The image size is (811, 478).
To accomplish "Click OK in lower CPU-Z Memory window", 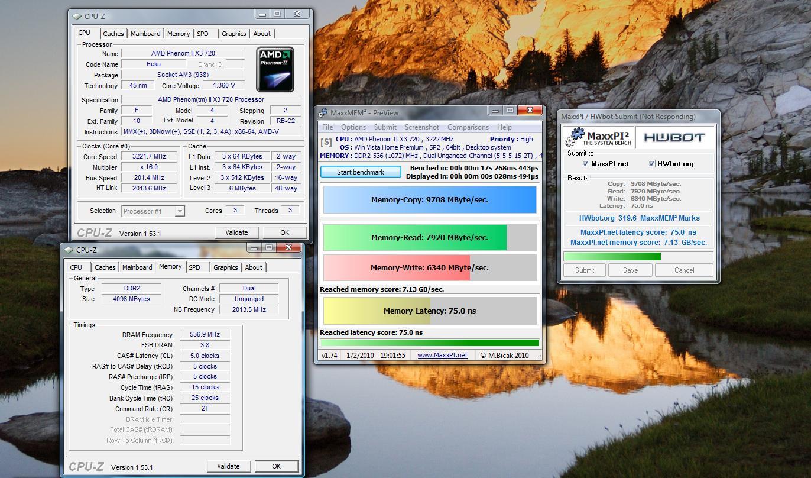I will [x=276, y=466].
